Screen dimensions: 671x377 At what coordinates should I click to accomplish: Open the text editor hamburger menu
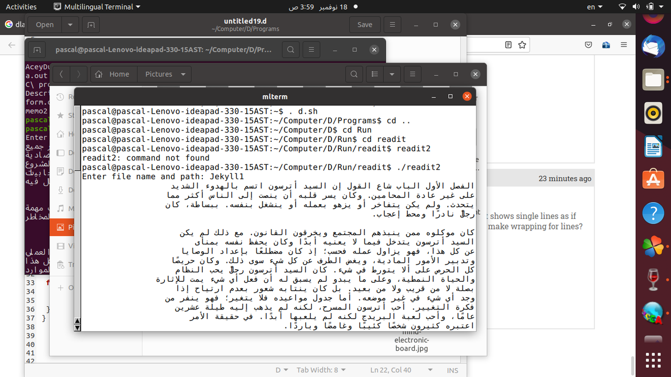pos(392,25)
